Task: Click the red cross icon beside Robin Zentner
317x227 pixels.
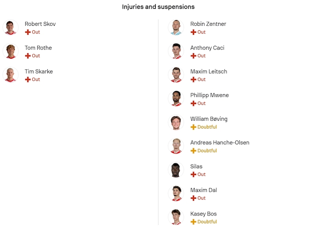Action: click(193, 32)
